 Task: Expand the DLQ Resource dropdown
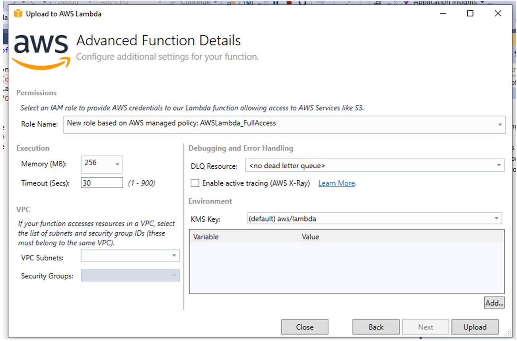[375, 166]
